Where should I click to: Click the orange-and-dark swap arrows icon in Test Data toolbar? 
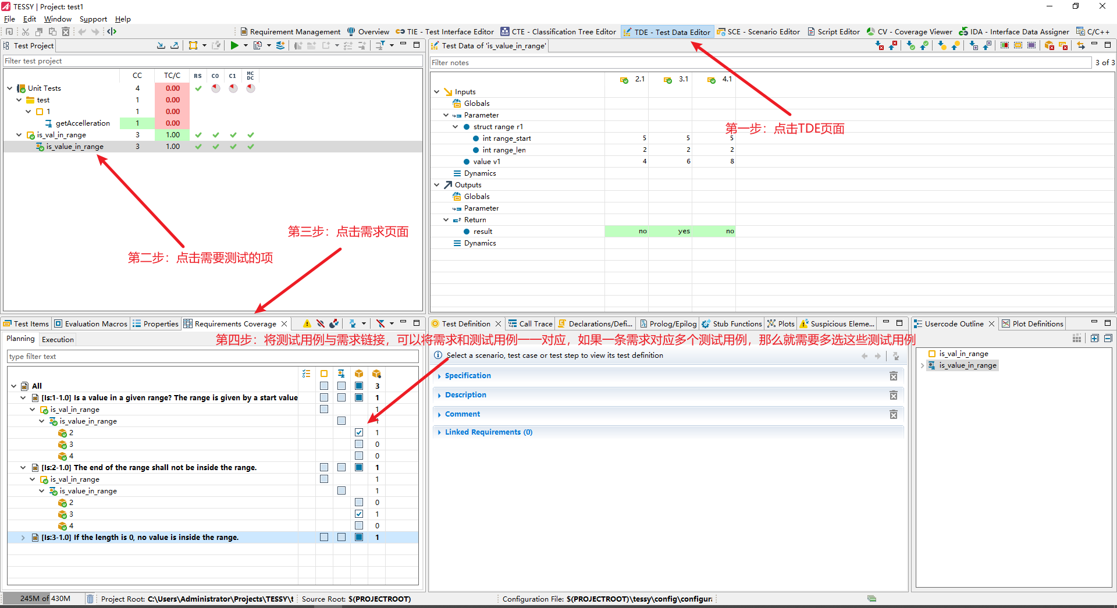coord(1081,45)
